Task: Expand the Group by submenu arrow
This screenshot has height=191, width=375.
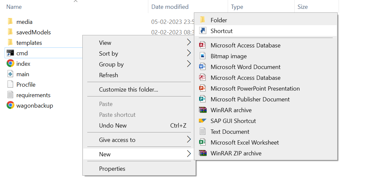Action: [189, 64]
